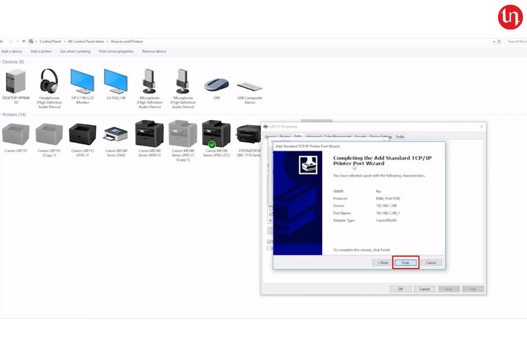Open the recent locations dropdown arrow
Viewport: 527px width, 351px height.
pos(18,41)
